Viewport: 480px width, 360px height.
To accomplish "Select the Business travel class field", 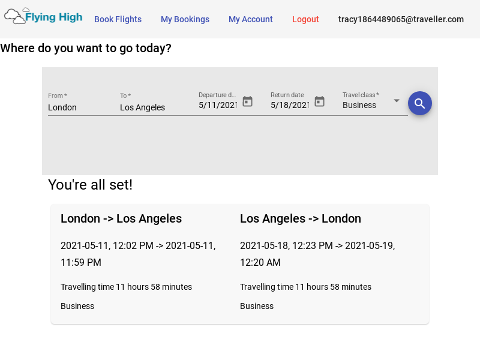I will (x=365, y=105).
